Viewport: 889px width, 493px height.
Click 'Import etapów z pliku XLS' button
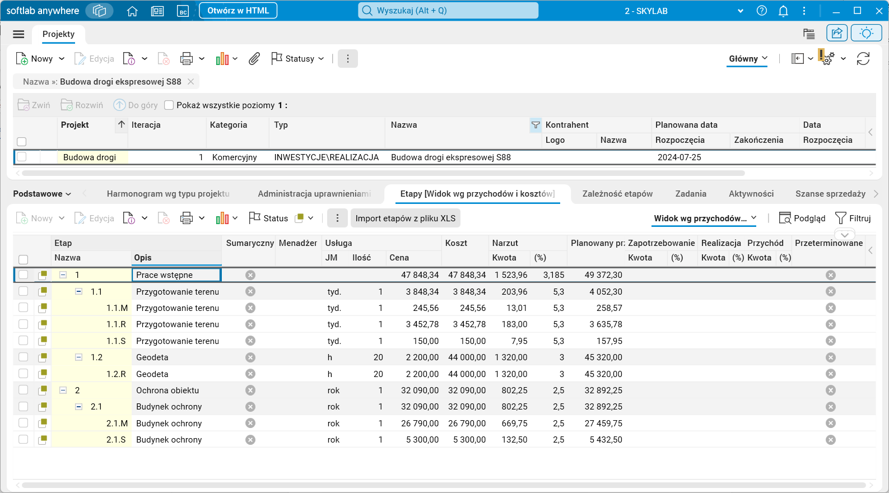(x=405, y=218)
